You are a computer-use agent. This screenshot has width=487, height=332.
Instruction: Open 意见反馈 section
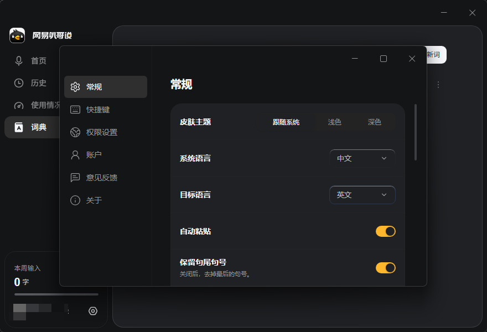(106, 178)
